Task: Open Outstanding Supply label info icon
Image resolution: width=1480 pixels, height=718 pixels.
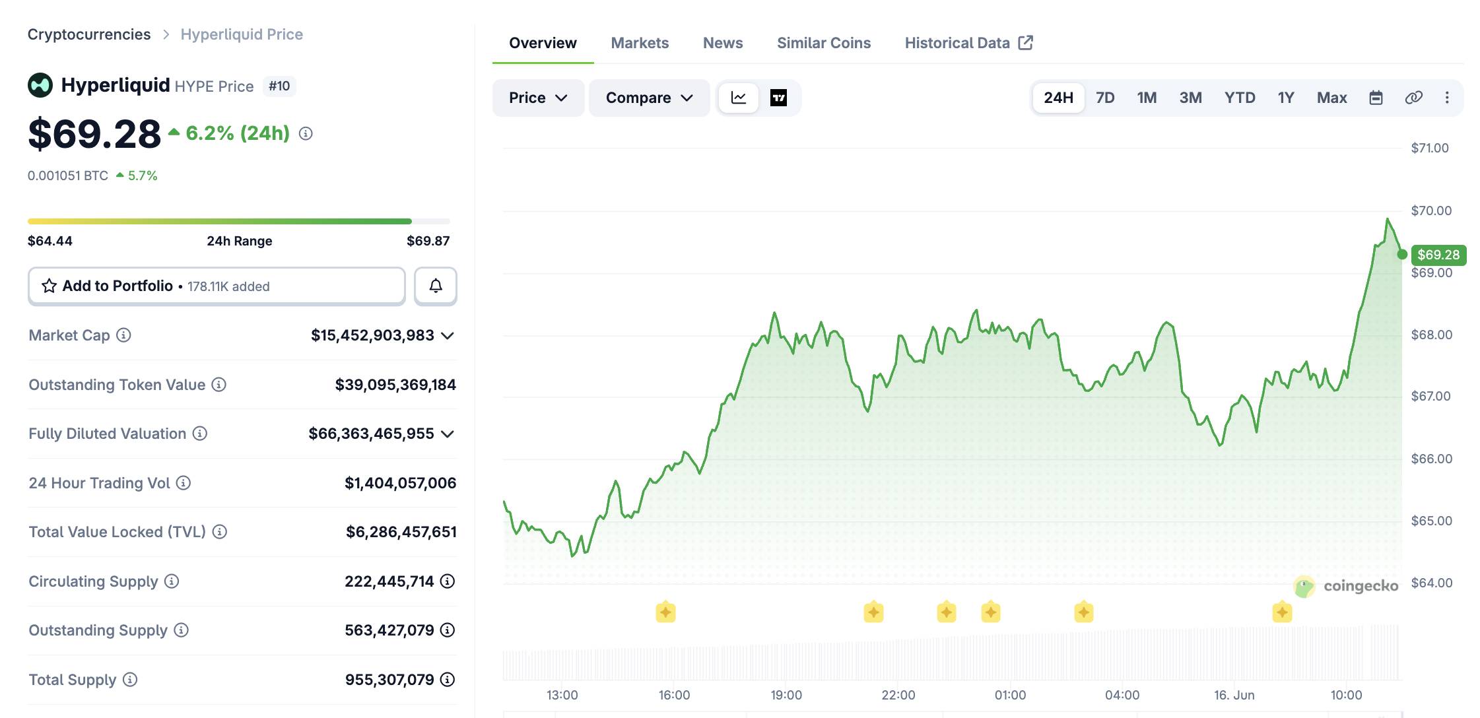Action: (181, 630)
